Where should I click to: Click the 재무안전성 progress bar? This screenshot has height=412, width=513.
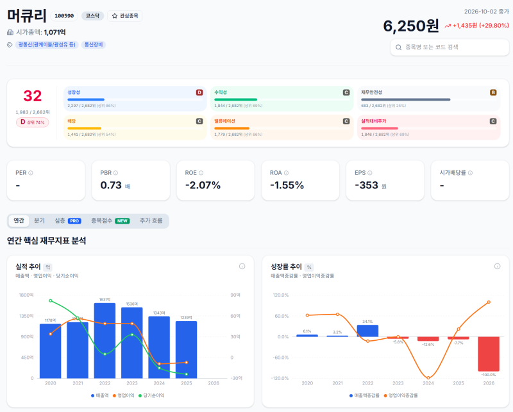(428, 99)
